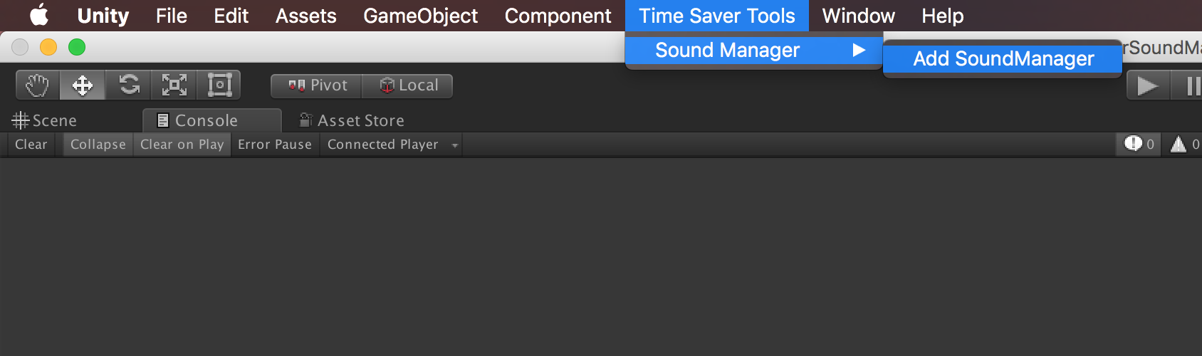Open the GameObject menu
Viewport: 1202px width, 356px height.
420,16
